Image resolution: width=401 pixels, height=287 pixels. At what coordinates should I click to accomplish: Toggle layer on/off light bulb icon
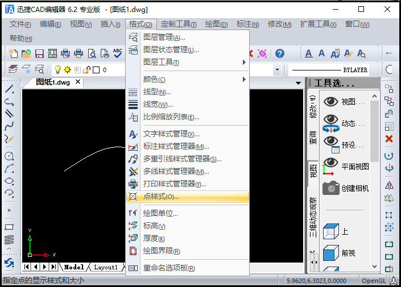(57, 69)
